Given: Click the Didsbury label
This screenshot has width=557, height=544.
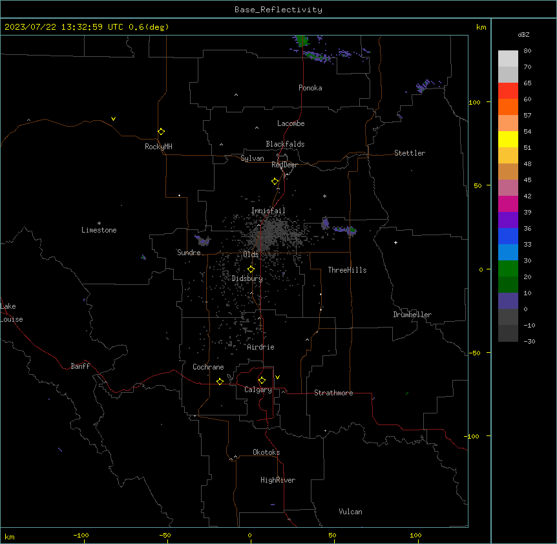Looking at the screenshot, I should click(x=247, y=278).
